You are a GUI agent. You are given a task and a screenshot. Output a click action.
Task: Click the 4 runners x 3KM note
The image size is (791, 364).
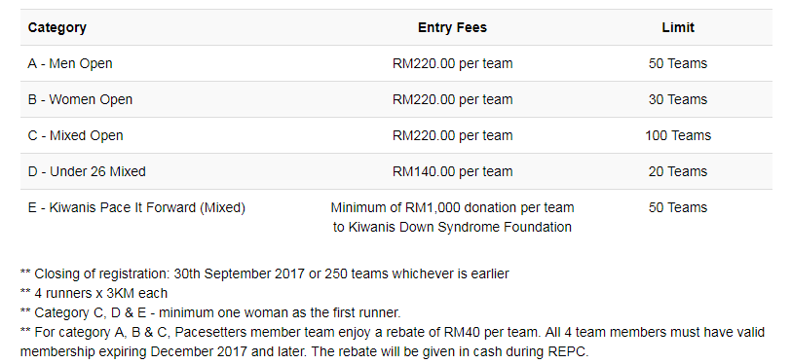coord(94,293)
